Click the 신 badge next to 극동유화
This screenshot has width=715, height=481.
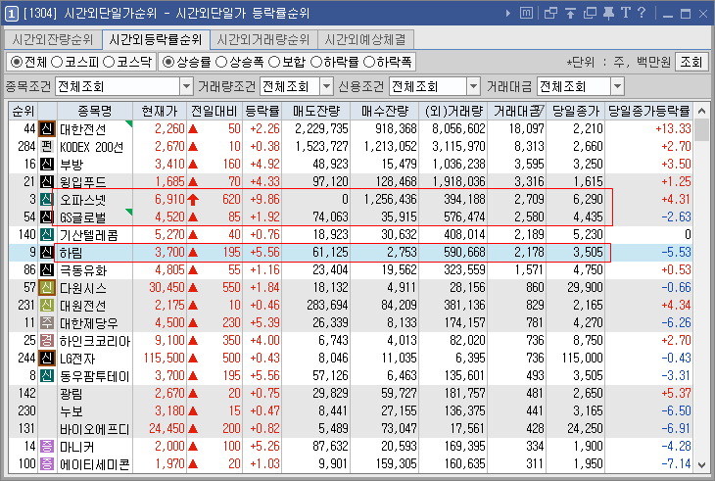[x=47, y=270]
